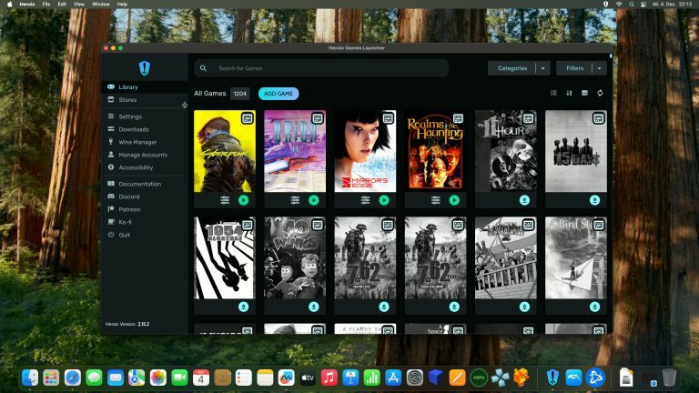Download the 40 Winks game
Viewport: 699px width, 393px height.
(314, 307)
